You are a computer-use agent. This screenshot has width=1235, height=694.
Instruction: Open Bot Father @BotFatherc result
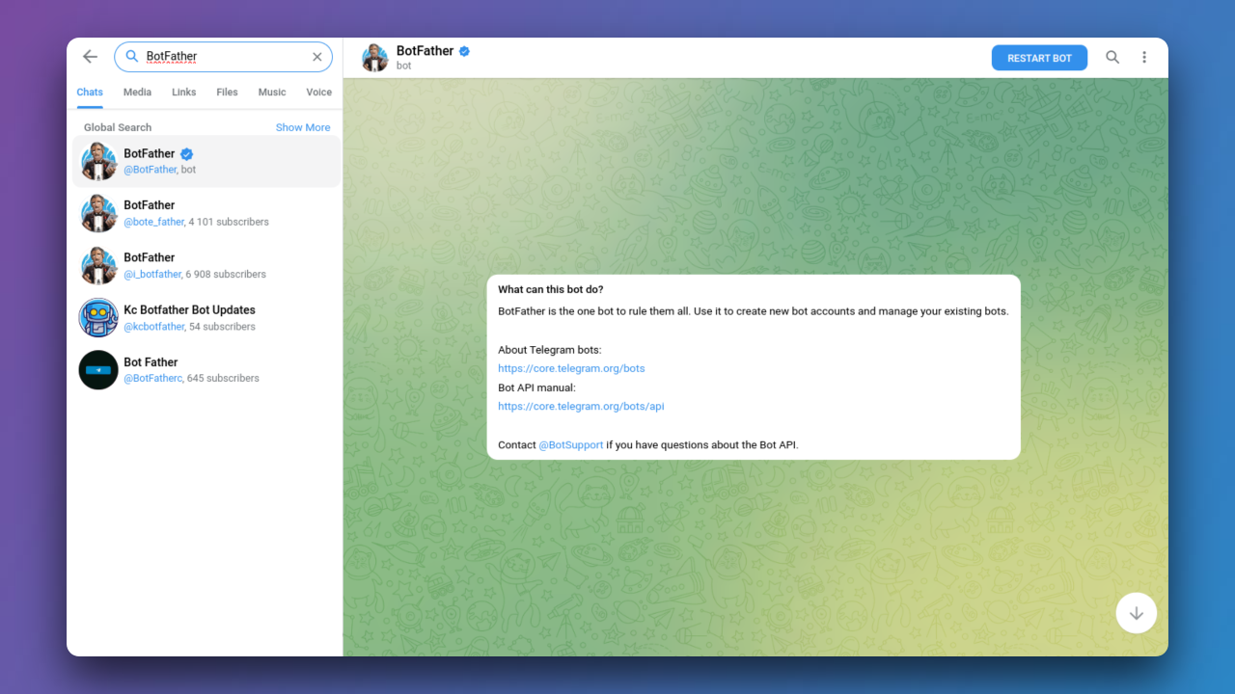coord(206,369)
